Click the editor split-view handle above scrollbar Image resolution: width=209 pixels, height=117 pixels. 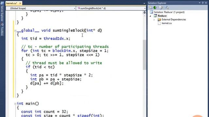[144, 12]
